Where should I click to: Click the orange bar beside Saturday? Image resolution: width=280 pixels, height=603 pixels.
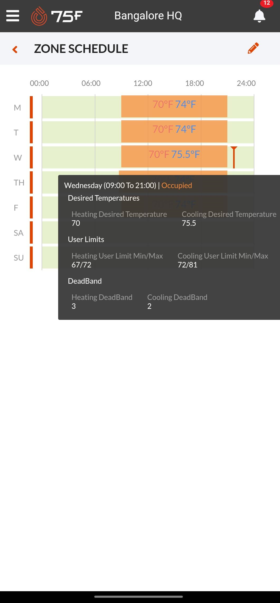(31, 232)
